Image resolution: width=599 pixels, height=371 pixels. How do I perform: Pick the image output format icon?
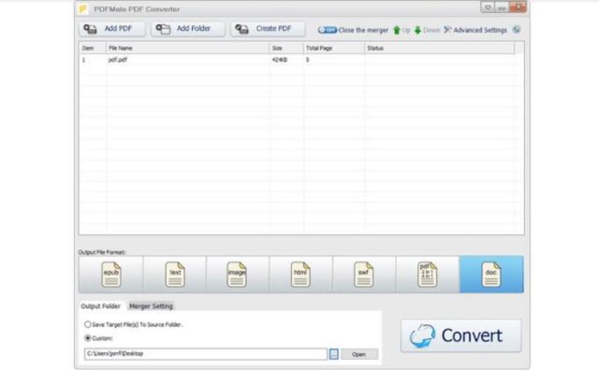coord(237,275)
